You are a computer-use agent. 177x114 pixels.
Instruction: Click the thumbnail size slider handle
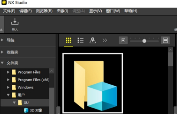click(144, 41)
